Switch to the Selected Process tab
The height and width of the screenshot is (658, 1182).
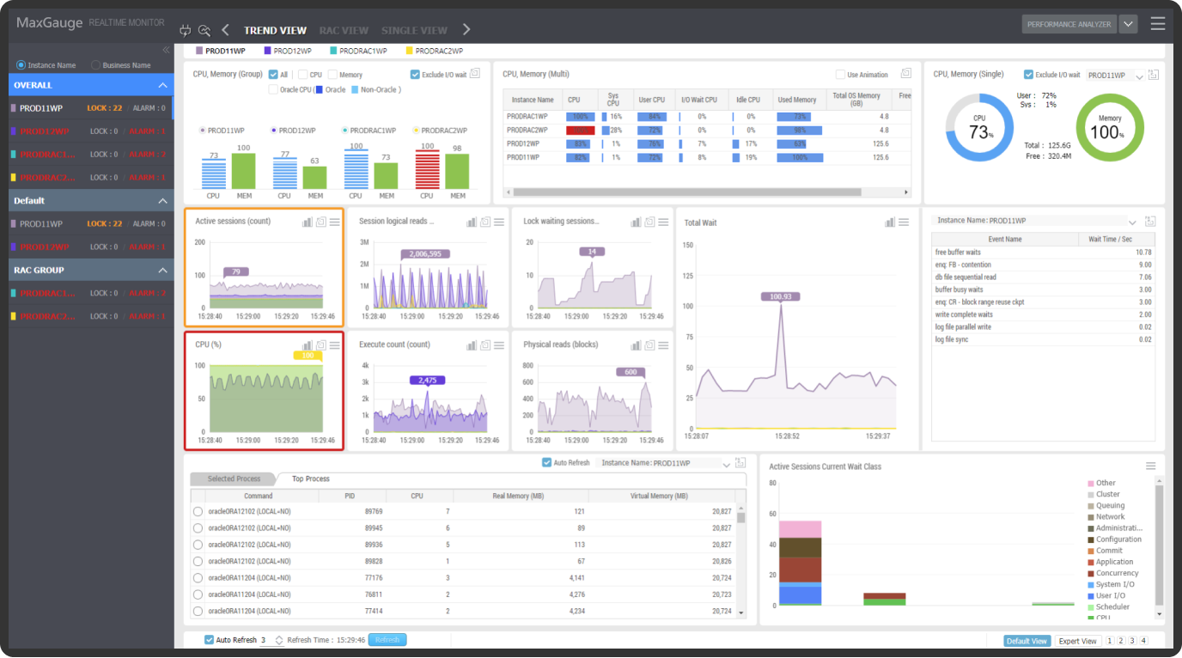[234, 478]
